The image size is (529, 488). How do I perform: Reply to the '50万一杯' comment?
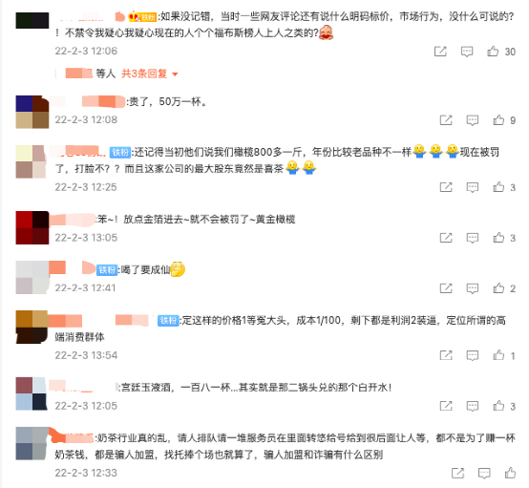pos(473,120)
